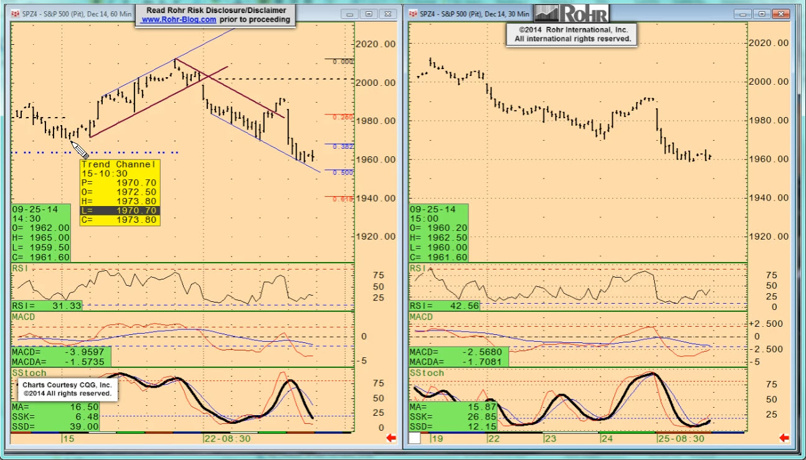Image resolution: width=806 pixels, height=460 pixels.
Task: Click the SPZ4 30 Min chart window icon
Action: [414, 14]
